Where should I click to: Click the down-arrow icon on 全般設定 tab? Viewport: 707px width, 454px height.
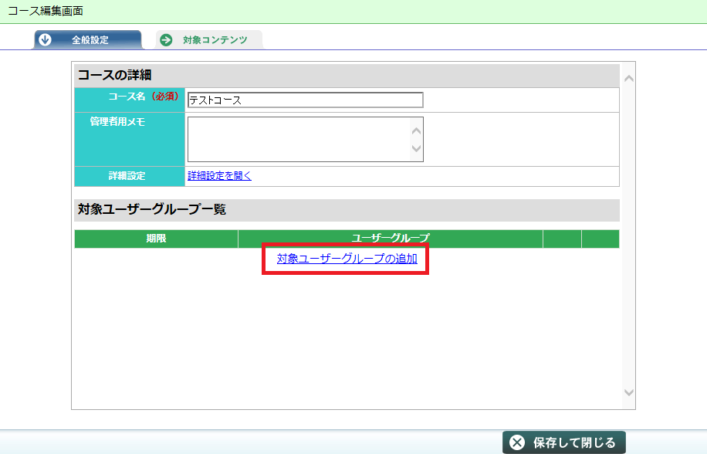(x=45, y=39)
